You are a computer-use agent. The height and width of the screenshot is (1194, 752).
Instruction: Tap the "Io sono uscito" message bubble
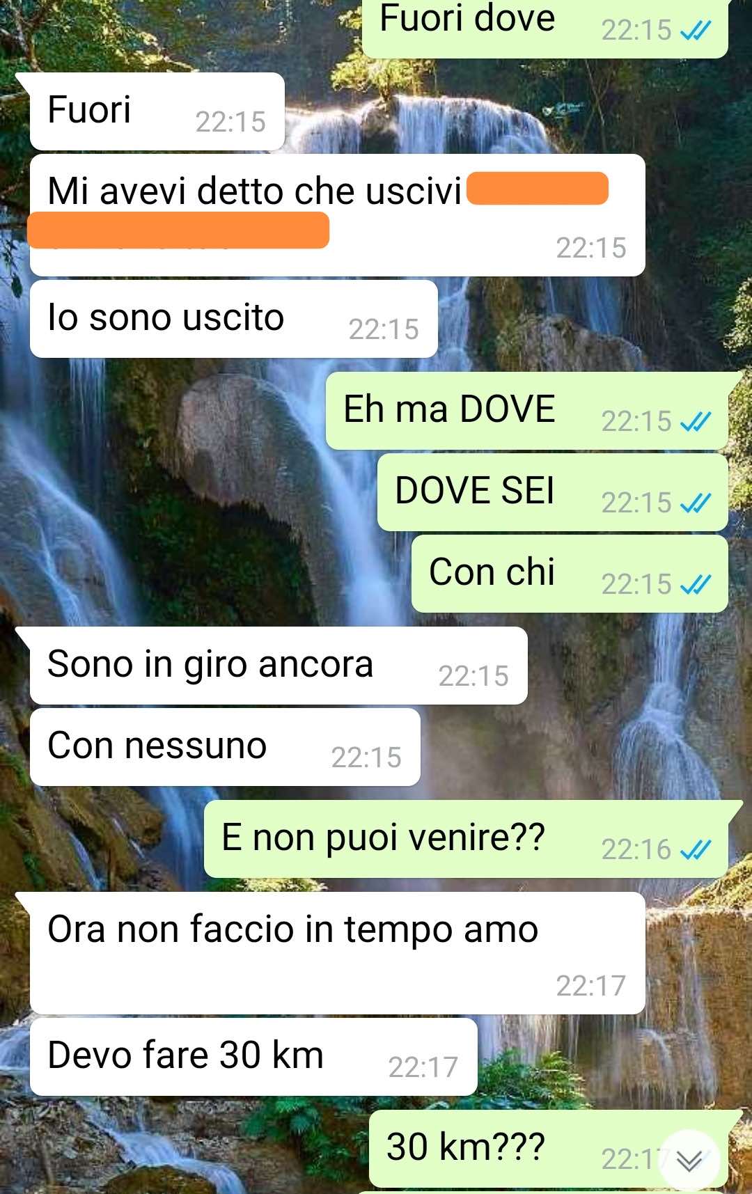[x=233, y=319]
